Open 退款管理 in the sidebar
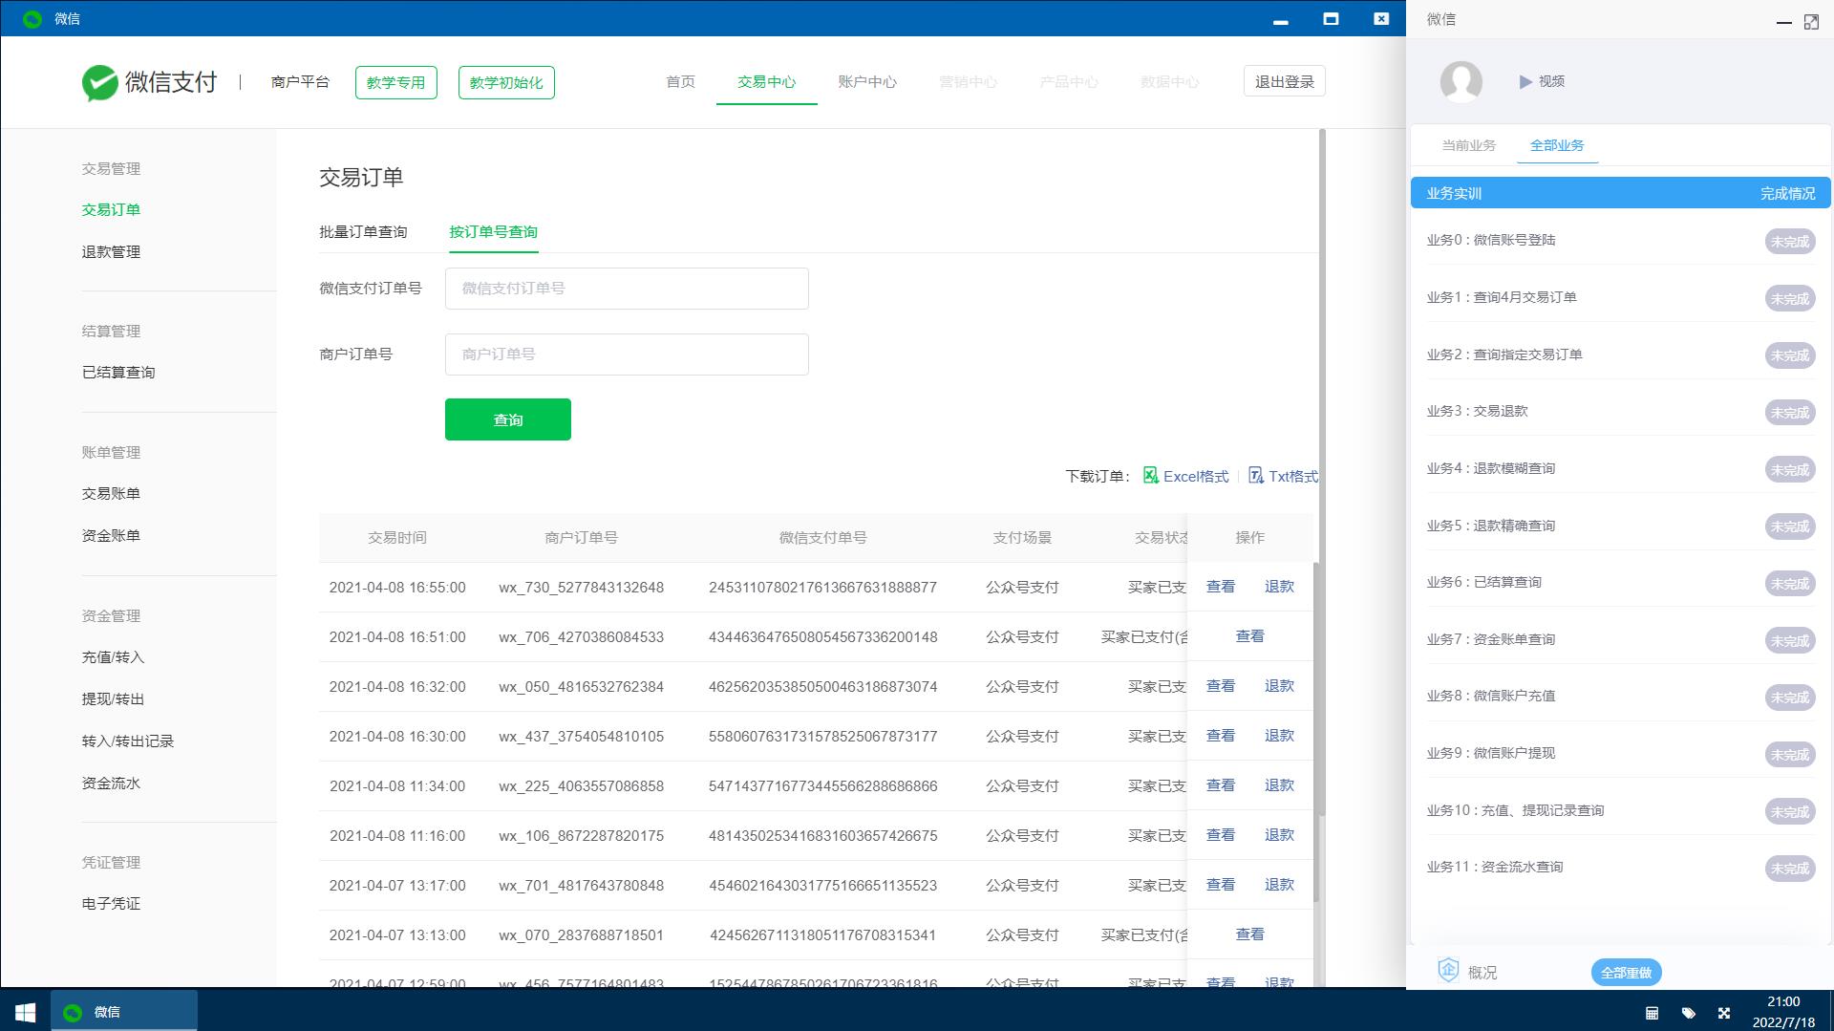Image resolution: width=1834 pixels, height=1031 pixels. pyautogui.click(x=111, y=252)
